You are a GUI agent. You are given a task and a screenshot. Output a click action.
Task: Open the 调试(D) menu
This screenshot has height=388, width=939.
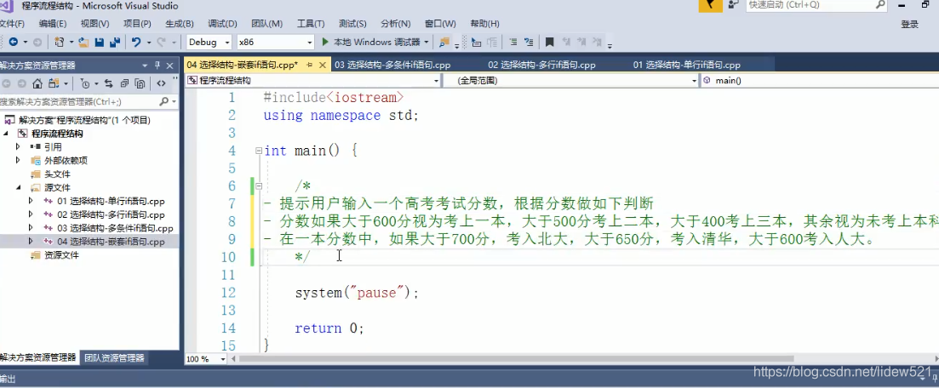point(222,24)
